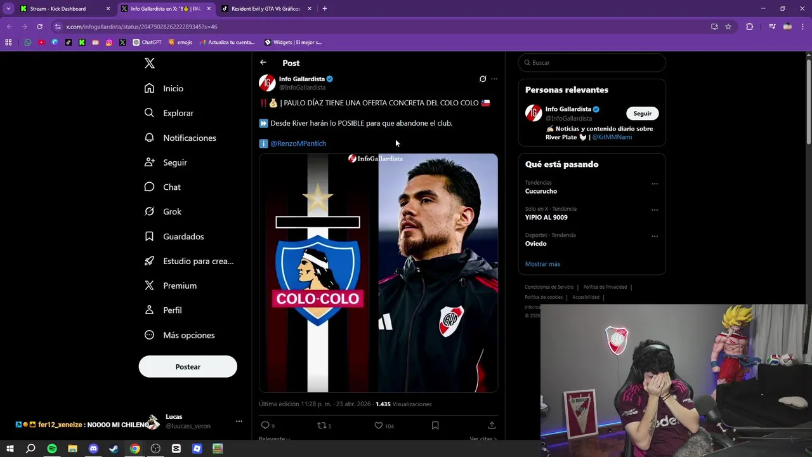Open more options for YIPIO AL 9009 trend
The width and height of the screenshot is (812, 457).
point(655,210)
